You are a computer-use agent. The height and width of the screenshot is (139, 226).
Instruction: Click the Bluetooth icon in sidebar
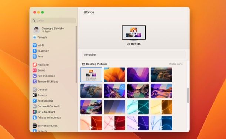(34, 51)
